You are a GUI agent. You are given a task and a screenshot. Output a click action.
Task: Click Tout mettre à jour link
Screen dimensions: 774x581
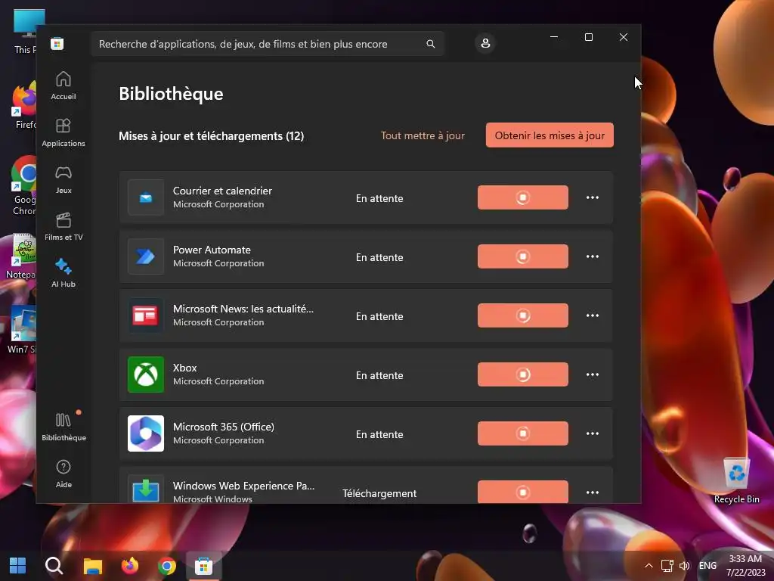point(423,135)
